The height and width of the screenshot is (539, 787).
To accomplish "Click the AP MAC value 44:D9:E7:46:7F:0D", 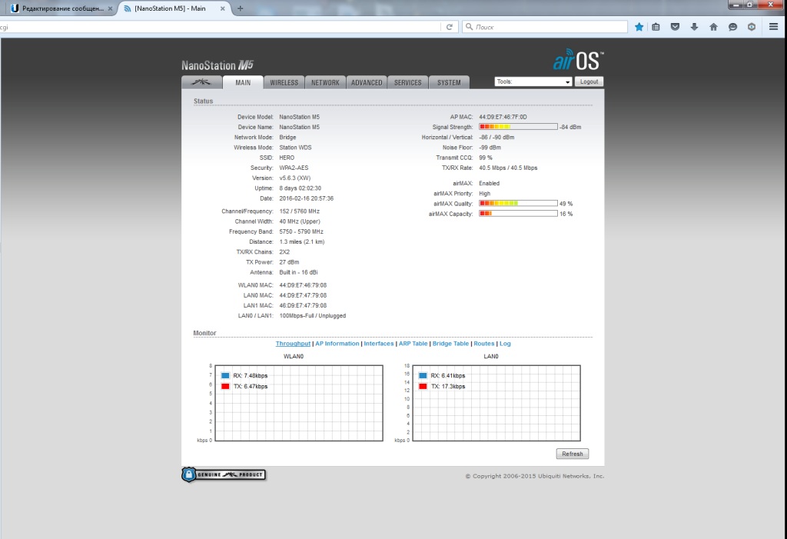I will click(503, 117).
